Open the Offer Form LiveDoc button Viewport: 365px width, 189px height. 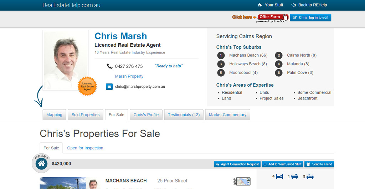273,18
